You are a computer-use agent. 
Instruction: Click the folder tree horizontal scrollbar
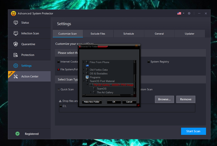point(108,96)
